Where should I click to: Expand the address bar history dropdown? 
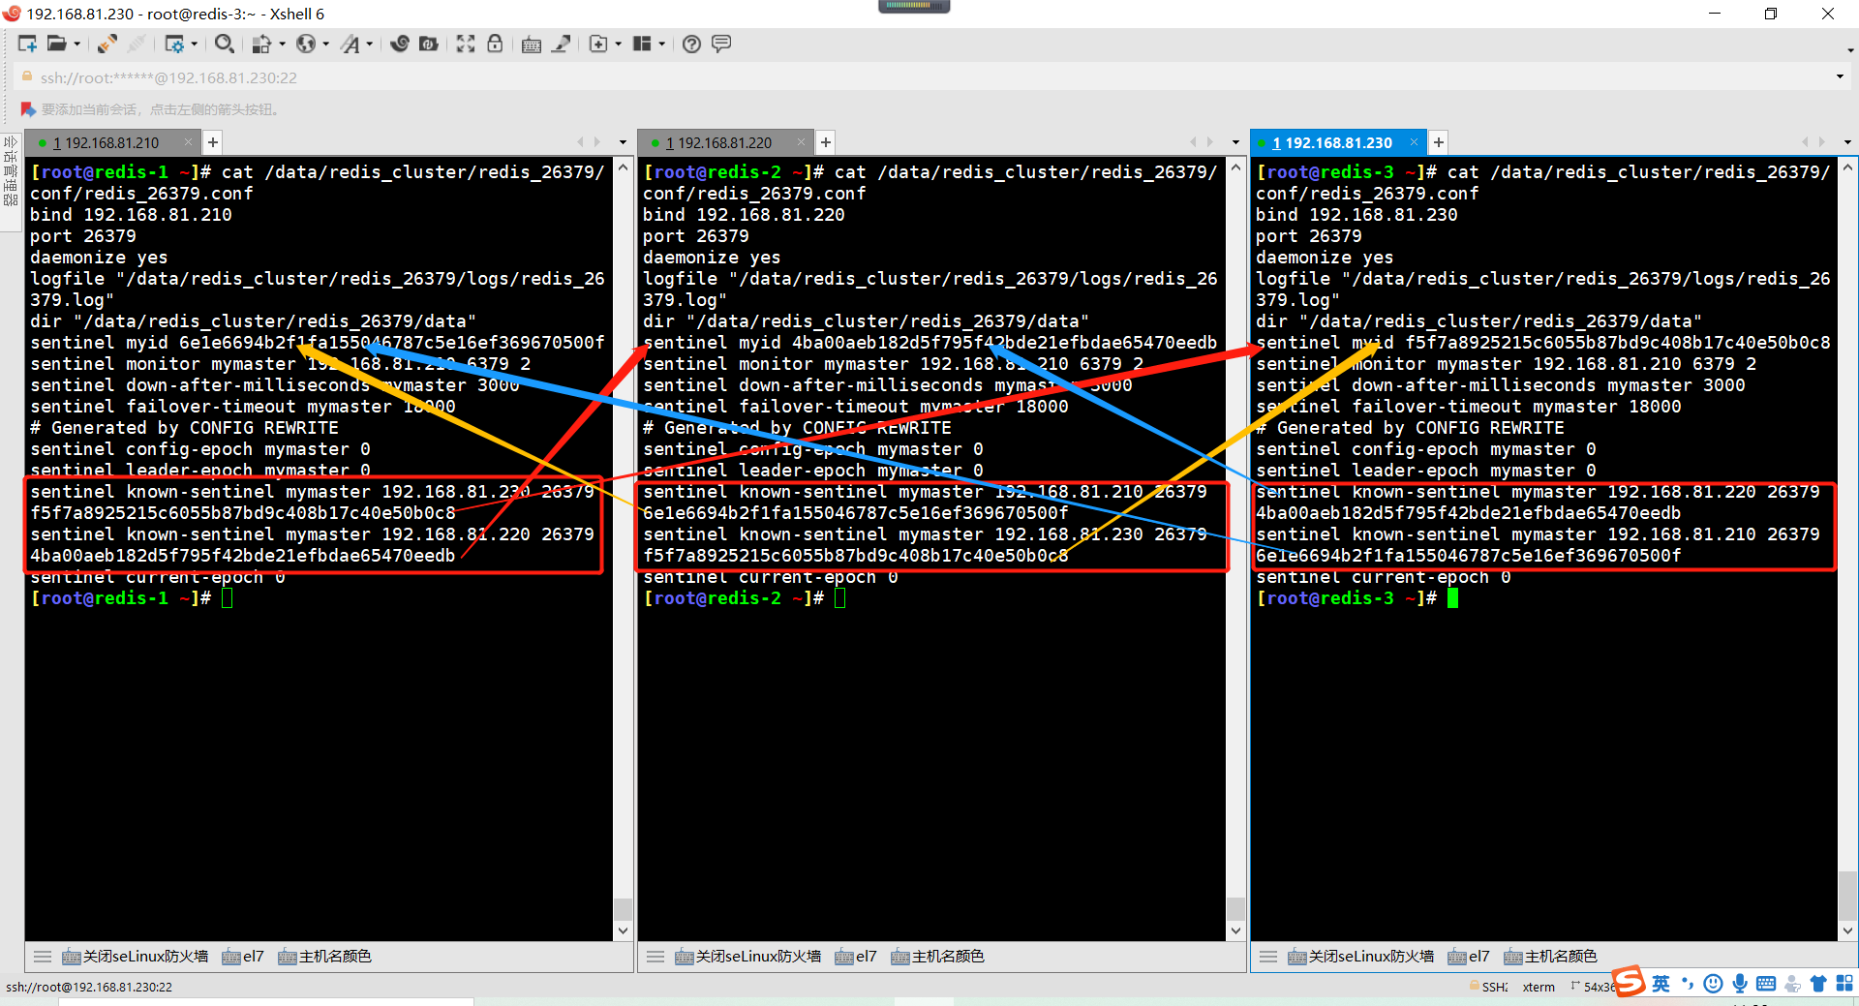pyautogui.click(x=1840, y=77)
